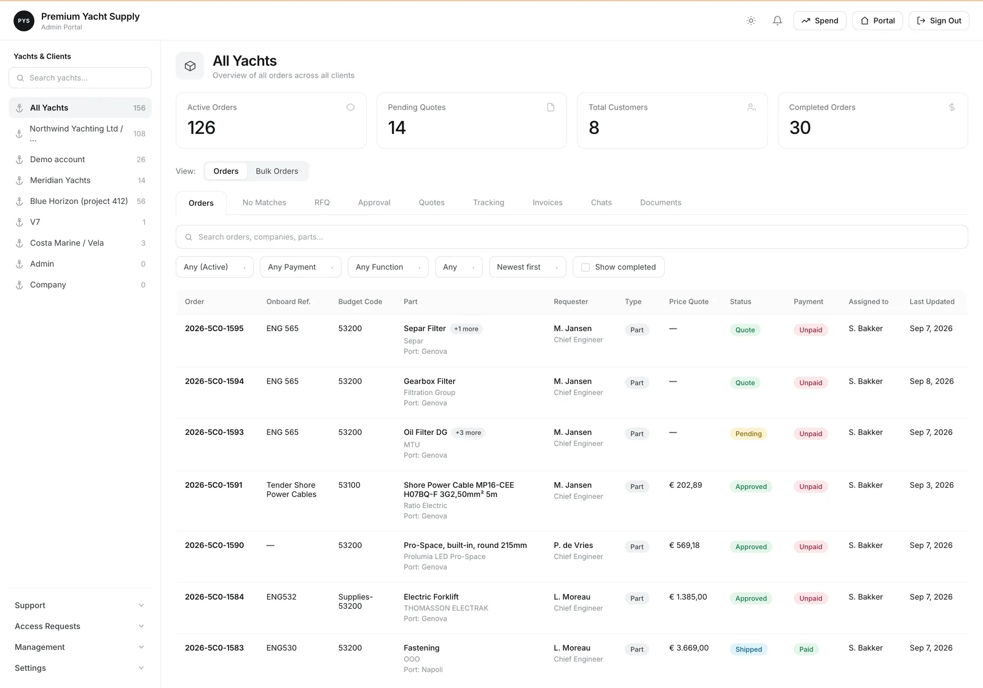Viewport: 983px width, 688px height.
Task: Click the orders, companies, parts search box
Action: (x=572, y=237)
